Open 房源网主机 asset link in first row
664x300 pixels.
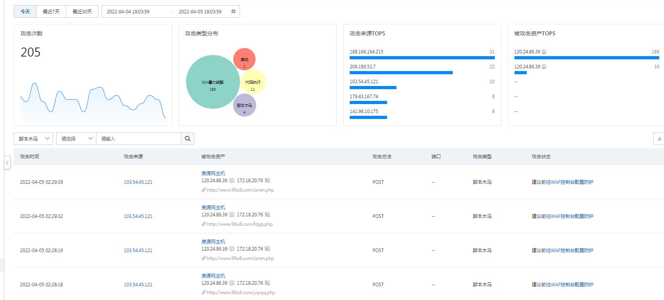click(x=213, y=173)
